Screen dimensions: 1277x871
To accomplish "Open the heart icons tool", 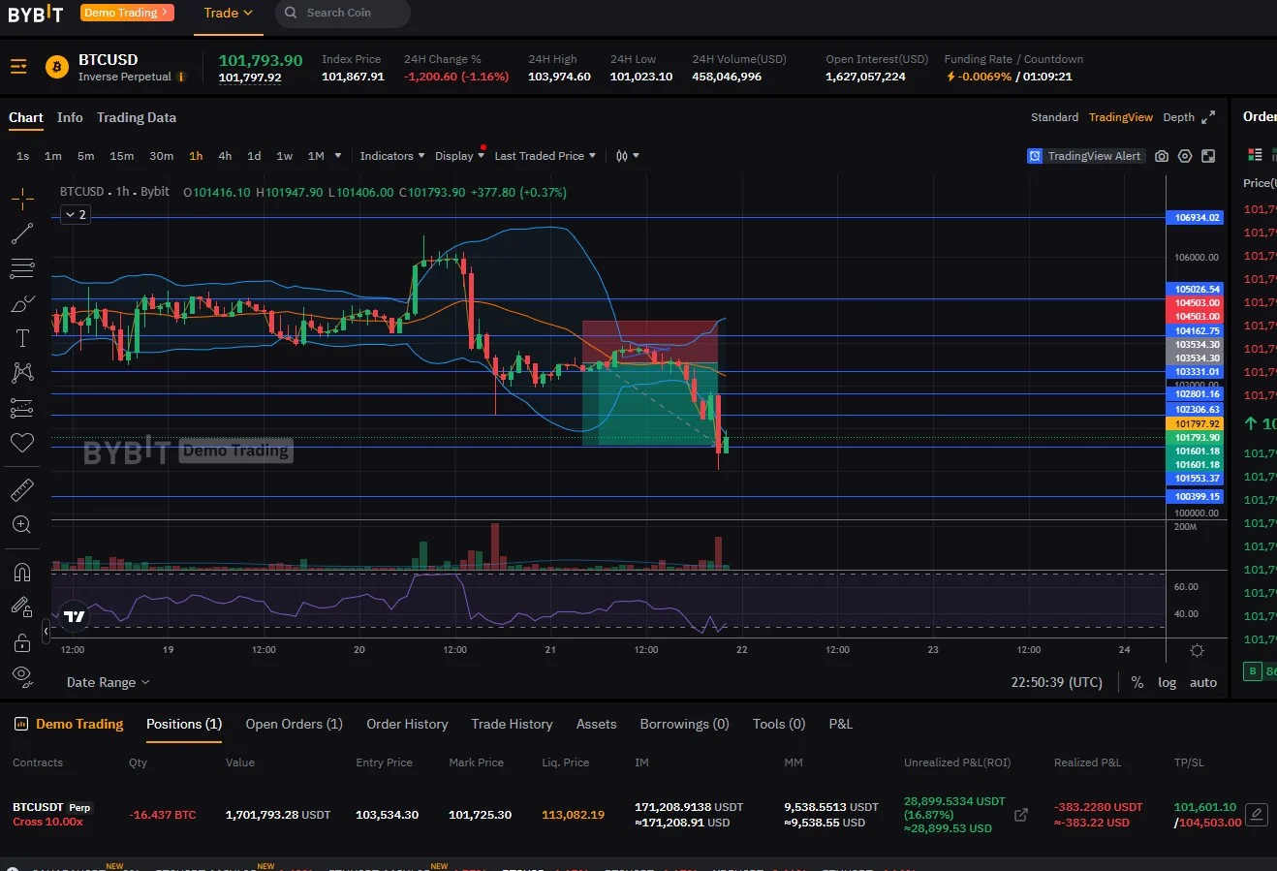I will tap(22, 443).
